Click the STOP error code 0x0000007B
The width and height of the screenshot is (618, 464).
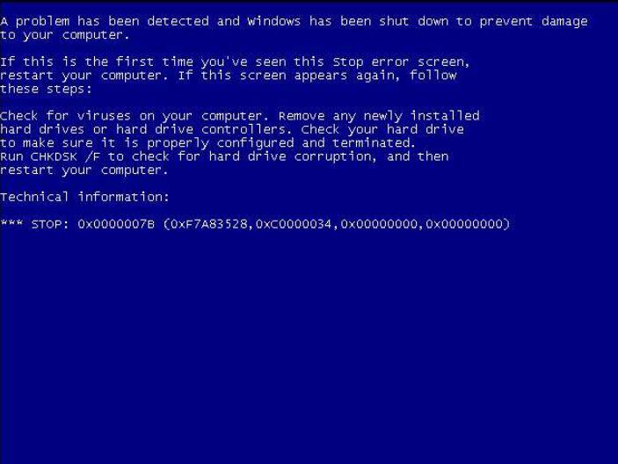[116, 224]
